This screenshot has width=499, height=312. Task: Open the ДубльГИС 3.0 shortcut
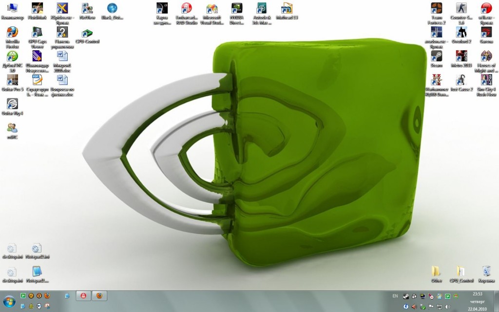click(12, 61)
